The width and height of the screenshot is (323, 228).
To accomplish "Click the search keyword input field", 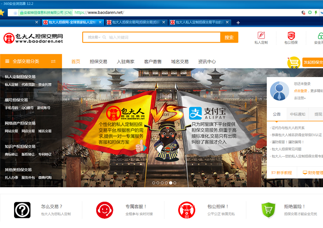I will tap(161, 37).
